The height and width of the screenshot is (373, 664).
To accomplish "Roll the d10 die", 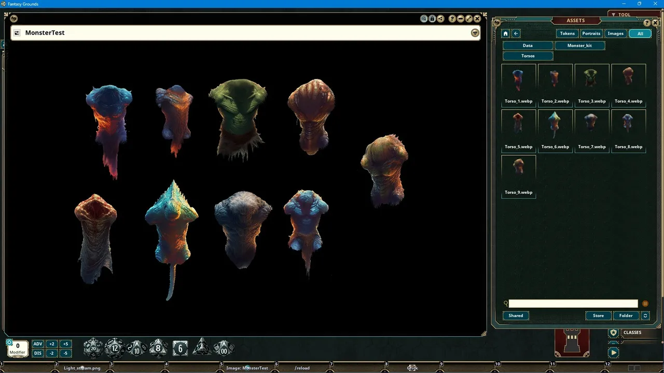I will 137,348.
